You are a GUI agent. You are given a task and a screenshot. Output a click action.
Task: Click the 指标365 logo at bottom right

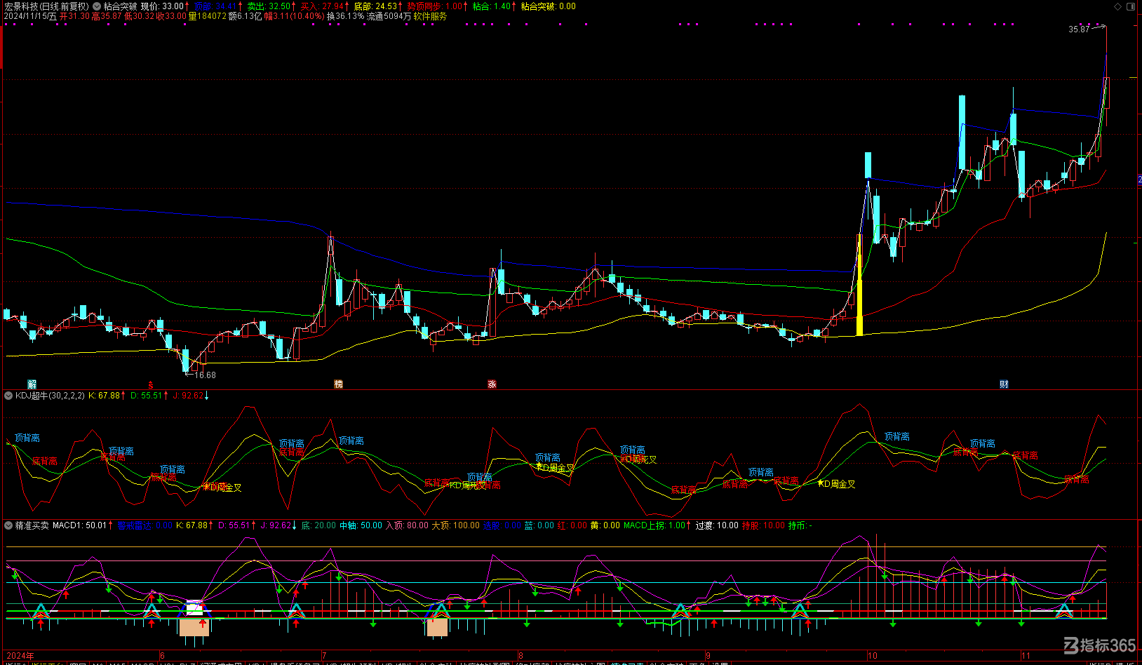(1100, 645)
